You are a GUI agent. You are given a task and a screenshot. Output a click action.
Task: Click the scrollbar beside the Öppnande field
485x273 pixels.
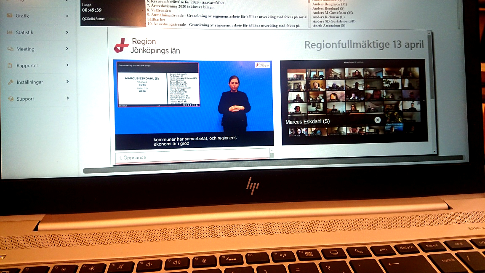(x=272, y=154)
